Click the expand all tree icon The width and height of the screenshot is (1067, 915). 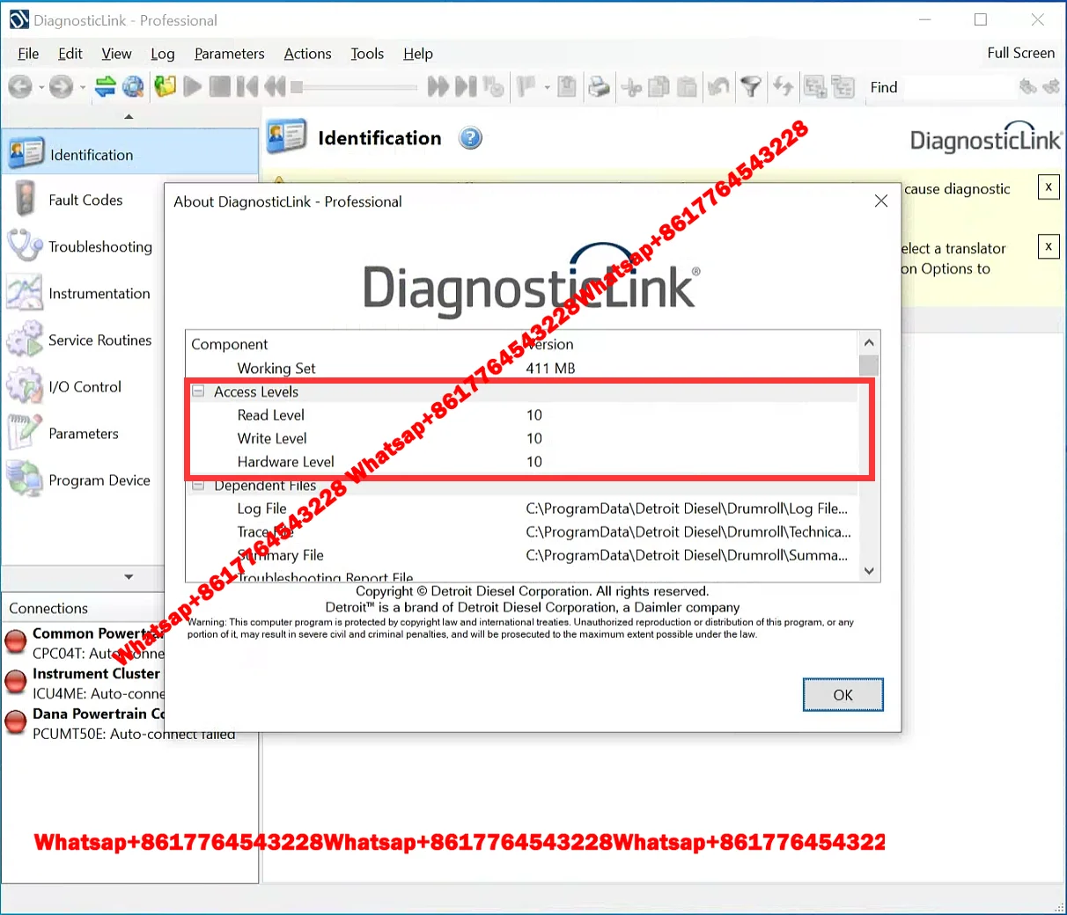pos(815,86)
